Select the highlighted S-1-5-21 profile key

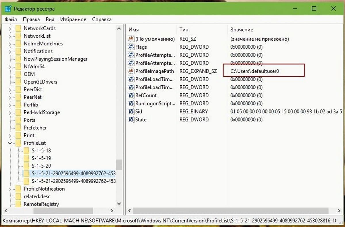[74, 174]
